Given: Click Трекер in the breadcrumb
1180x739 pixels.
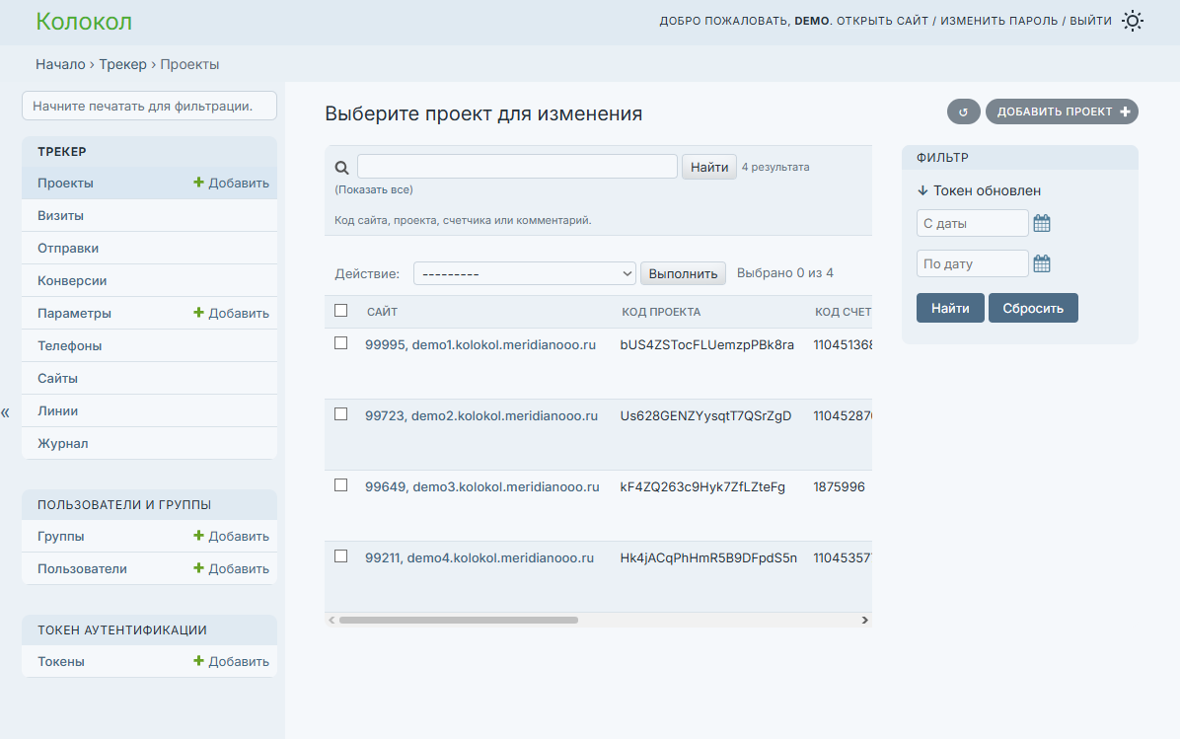Looking at the screenshot, I should click(x=122, y=65).
